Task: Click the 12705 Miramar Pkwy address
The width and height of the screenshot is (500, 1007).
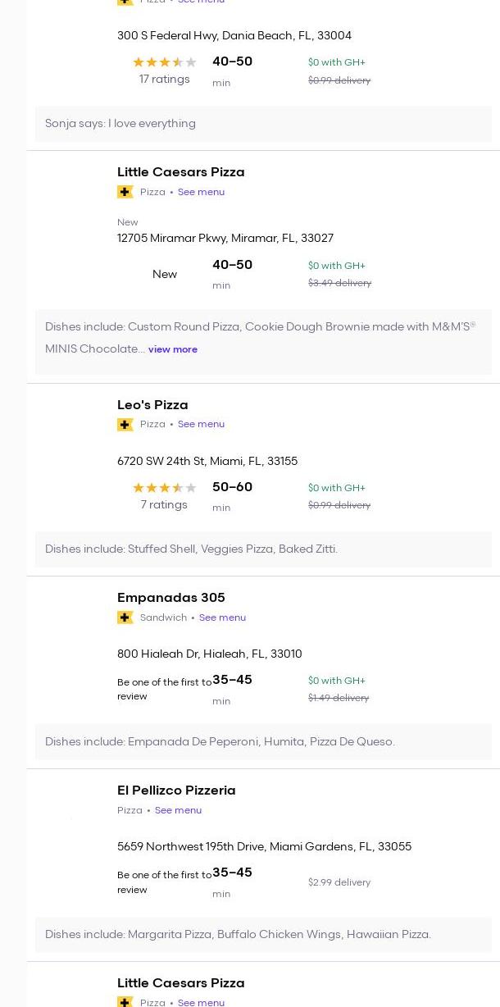Action: click(225, 239)
